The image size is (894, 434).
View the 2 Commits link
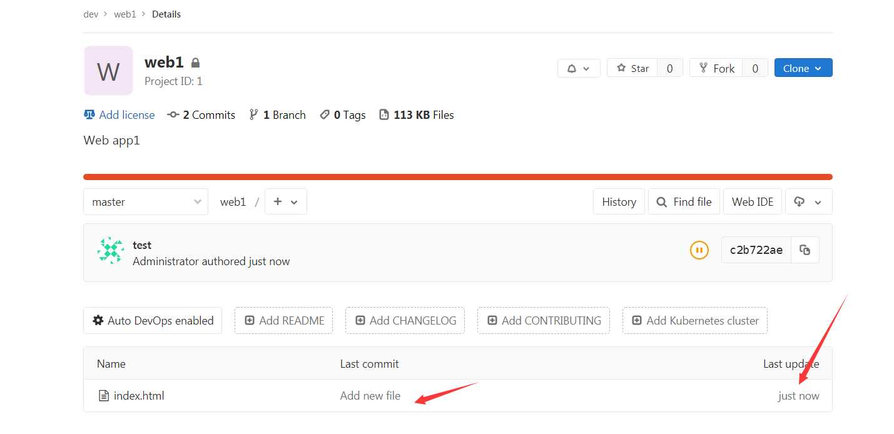click(201, 115)
